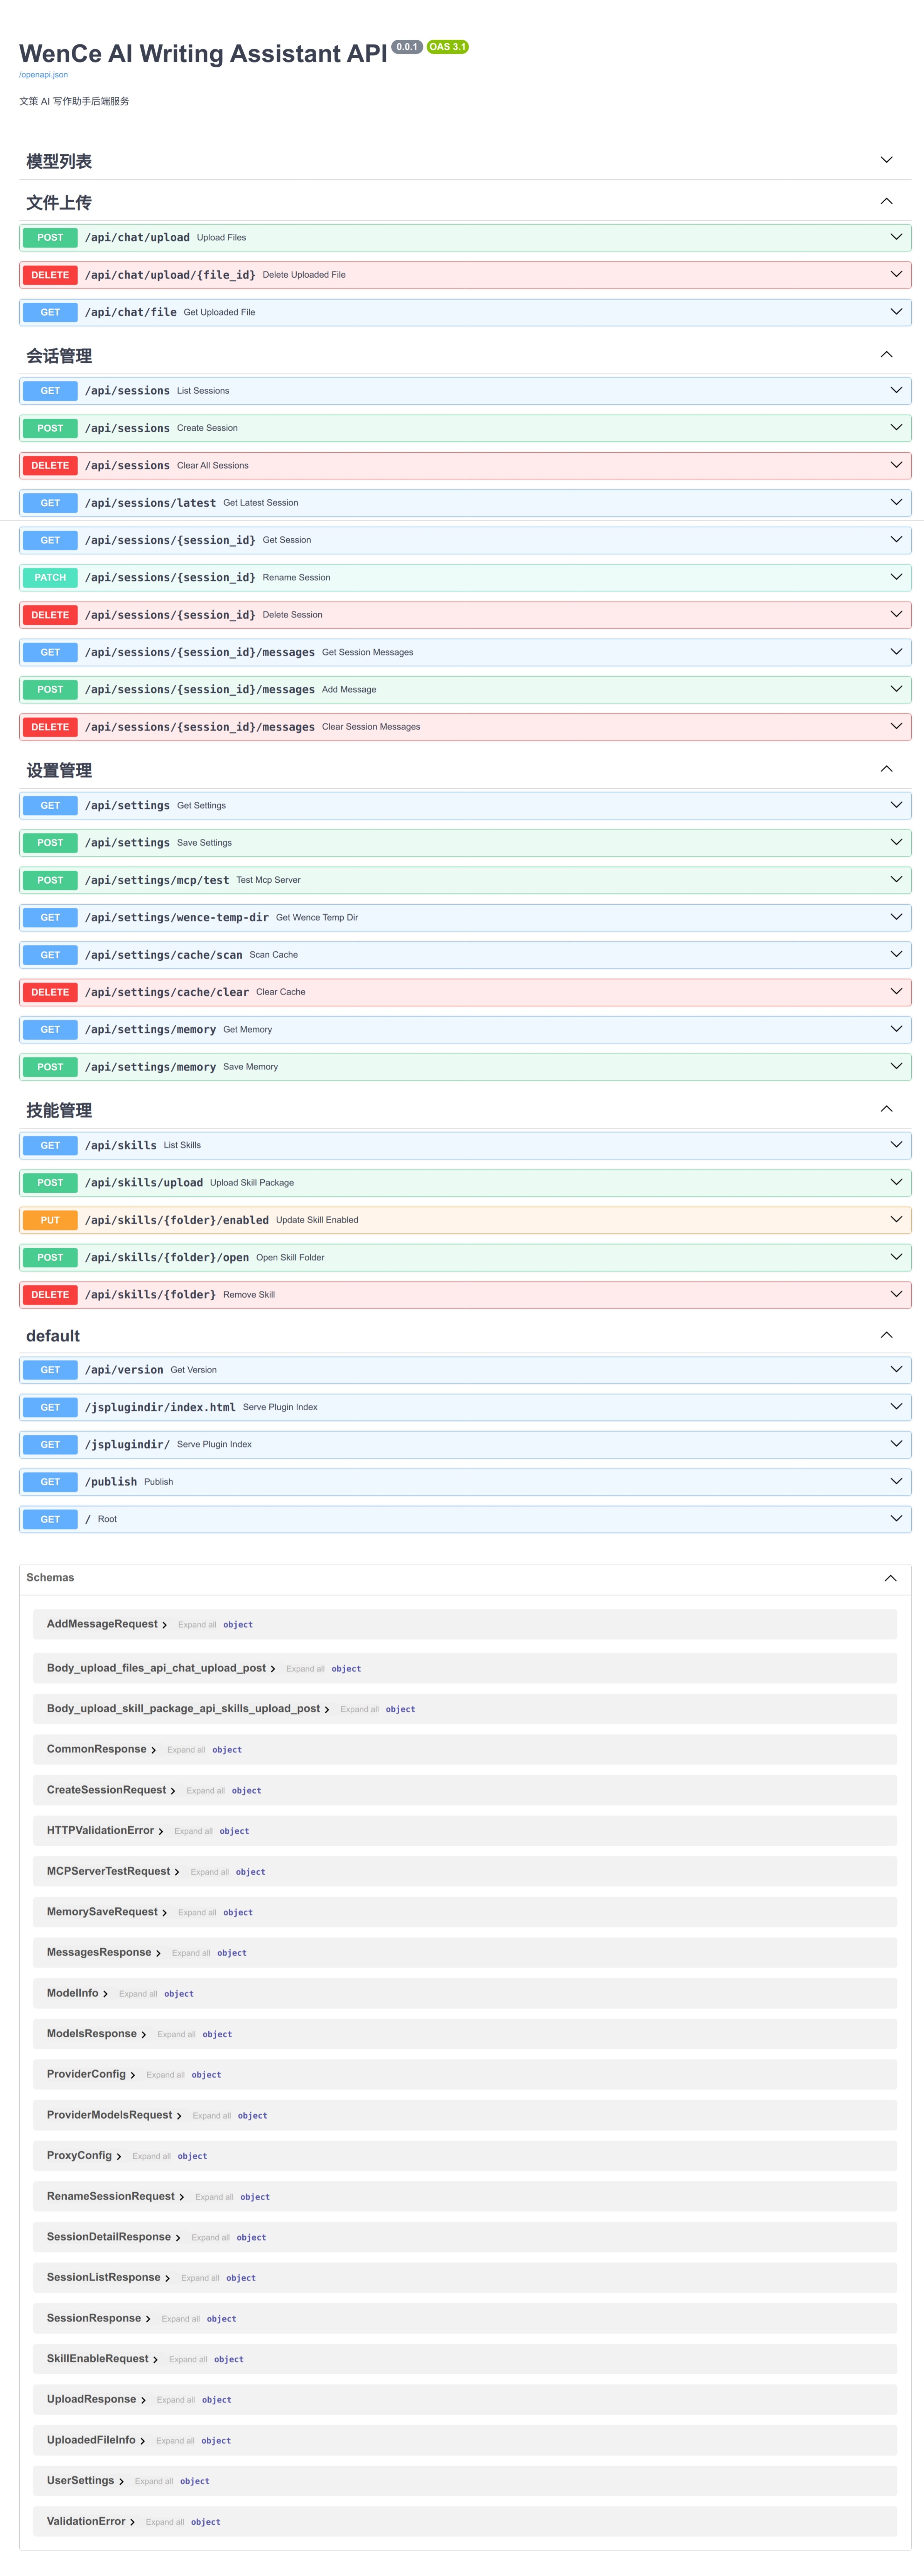Viewport: 924px width, 2576px height.
Task: Collapse the default section chevron
Action: pos(886,1335)
